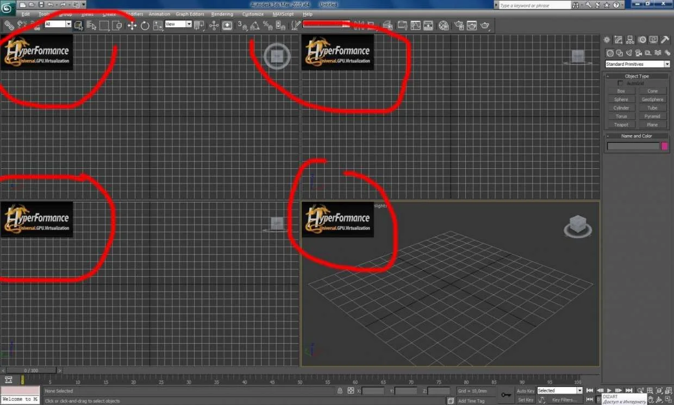This screenshot has height=405, width=674.
Task: Click the Key Filters button
Action: (x=564, y=400)
